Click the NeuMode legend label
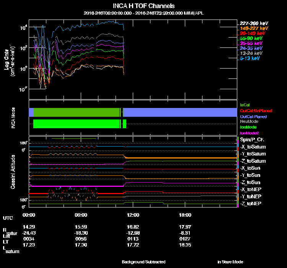This screenshot has height=268, width=287. [x=249, y=121]
